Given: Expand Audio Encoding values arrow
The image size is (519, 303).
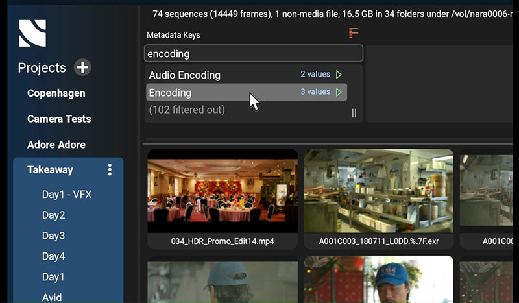Looking at the screenshot, I should tap(339, 75).
